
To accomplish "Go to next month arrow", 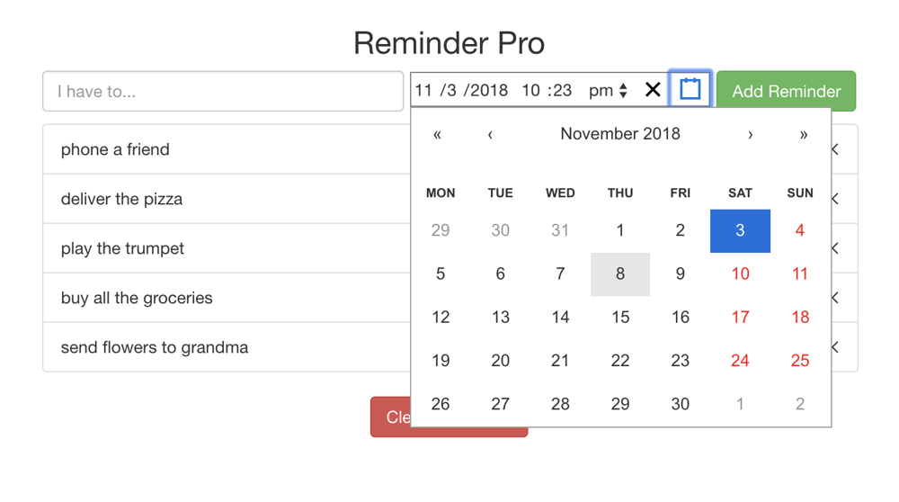I will 750,134.
